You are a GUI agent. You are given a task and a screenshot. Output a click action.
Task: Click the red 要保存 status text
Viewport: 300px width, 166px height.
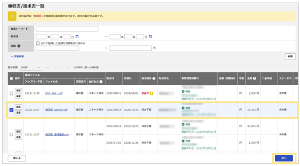[145, 93]
